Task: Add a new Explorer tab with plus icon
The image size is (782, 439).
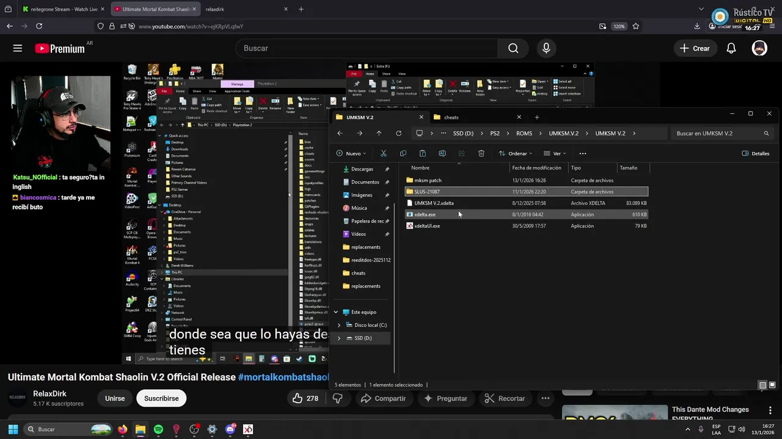Action: click(x=537, y=117)
